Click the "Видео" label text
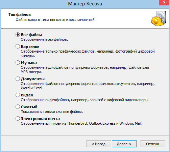The image size is (170, 152). click(27, 95)
